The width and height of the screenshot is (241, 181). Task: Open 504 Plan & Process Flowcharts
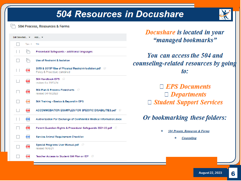55,90
